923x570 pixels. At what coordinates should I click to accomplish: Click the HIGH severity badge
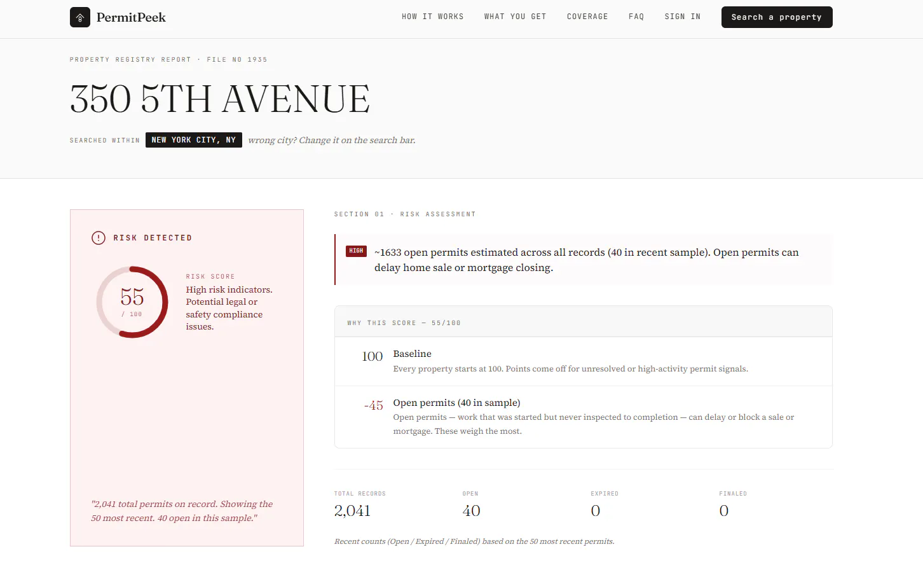click(x=357, y=251)
